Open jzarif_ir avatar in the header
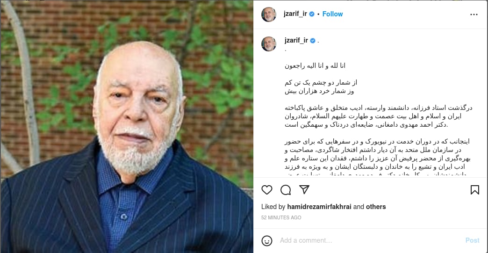Image resolution: width=488 pixels, height=253 pixels. click(269, 14)
